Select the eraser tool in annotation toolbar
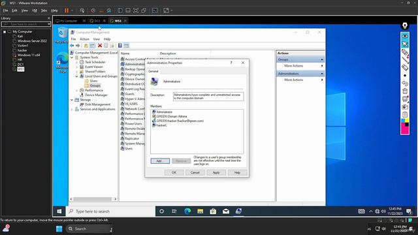 click(405, 68)
